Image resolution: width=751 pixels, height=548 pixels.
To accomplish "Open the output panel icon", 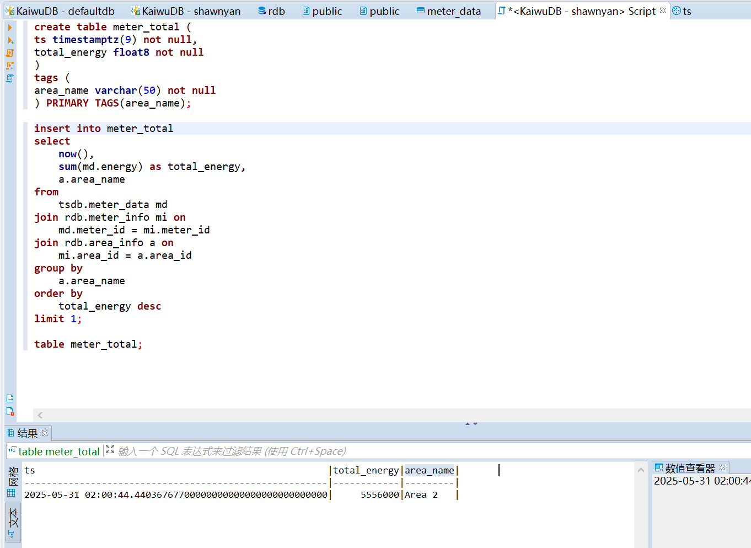I will point(10,398).
